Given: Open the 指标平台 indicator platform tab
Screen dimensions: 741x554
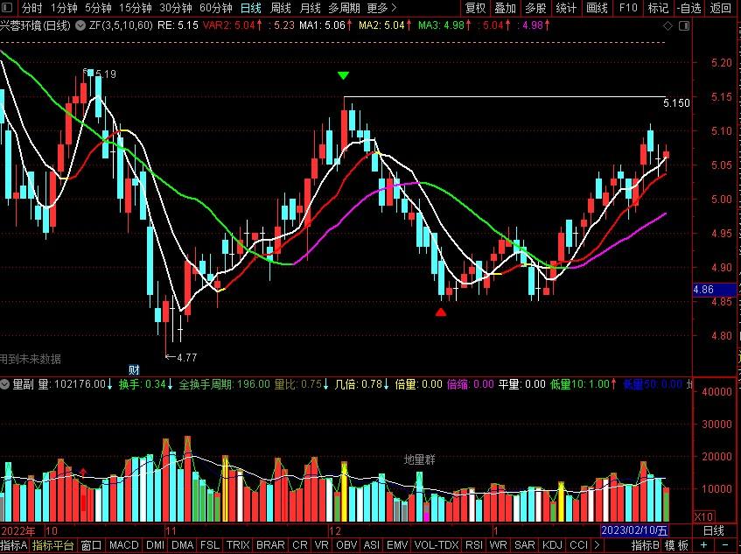Looking at the screenshot, I should tap(52, 545).
